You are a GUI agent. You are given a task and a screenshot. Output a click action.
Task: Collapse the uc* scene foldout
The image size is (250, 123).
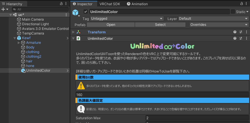point(10,15)
